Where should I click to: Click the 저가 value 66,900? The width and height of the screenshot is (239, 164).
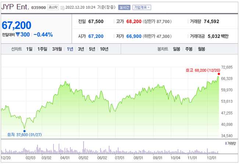134,36
